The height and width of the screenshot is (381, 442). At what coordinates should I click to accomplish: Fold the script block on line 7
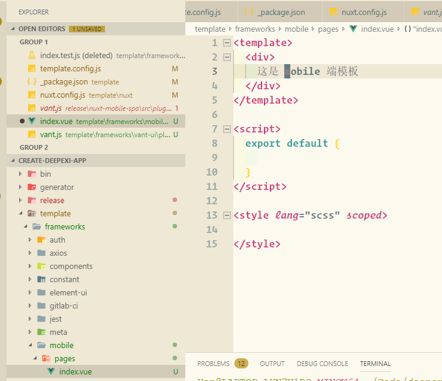click(227, 129)
